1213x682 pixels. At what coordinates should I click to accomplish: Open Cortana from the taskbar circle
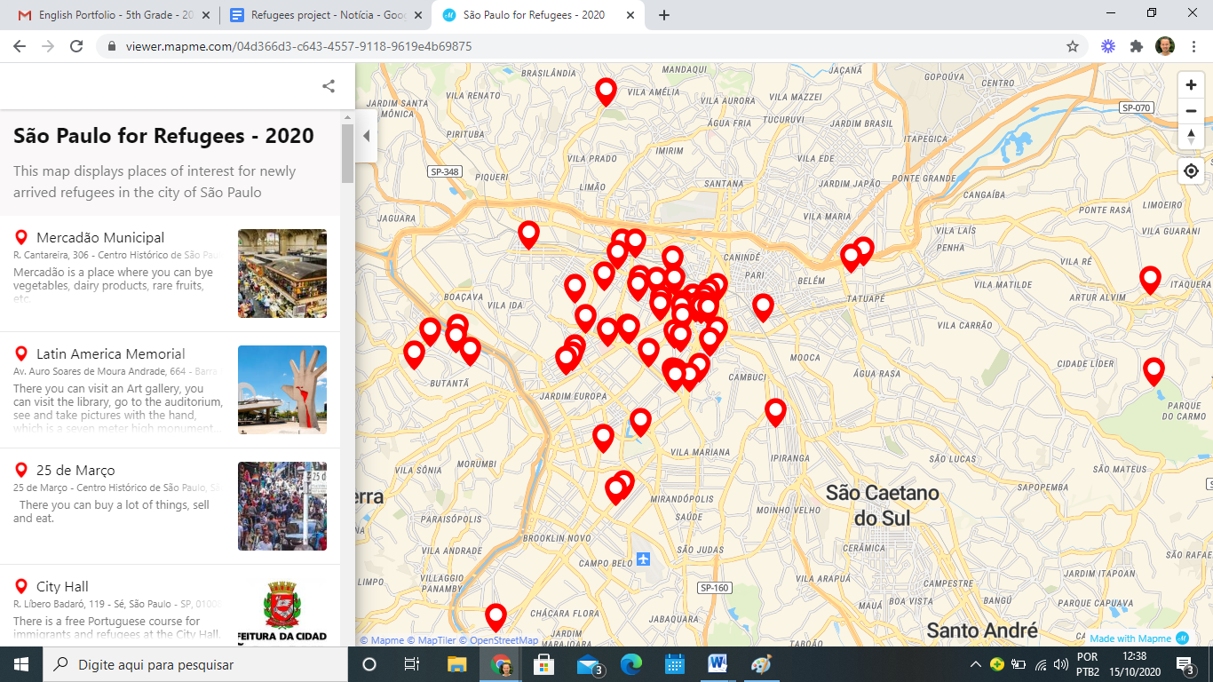pos(369,664)
